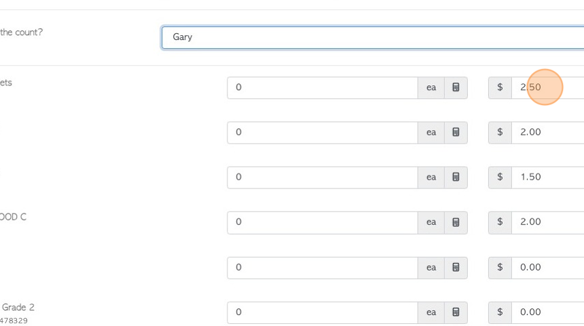
Task: Click price field in the Grade 2 row
Action: coord(548,312)
